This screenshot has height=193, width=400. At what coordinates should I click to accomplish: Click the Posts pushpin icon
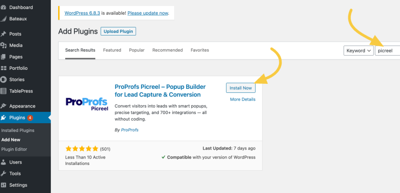click(x=4, y=34)
